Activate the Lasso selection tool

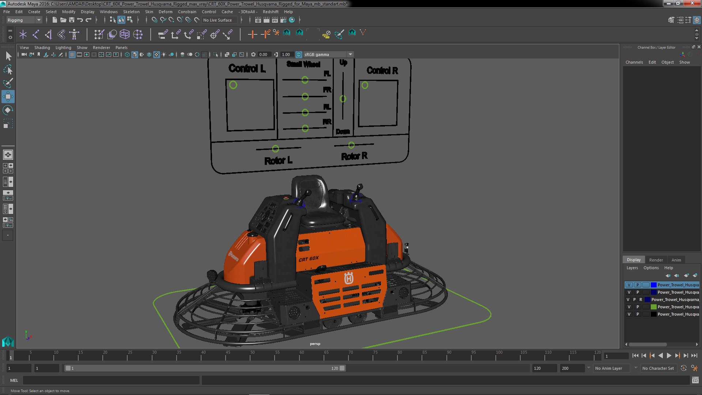[x=8, y=69]
